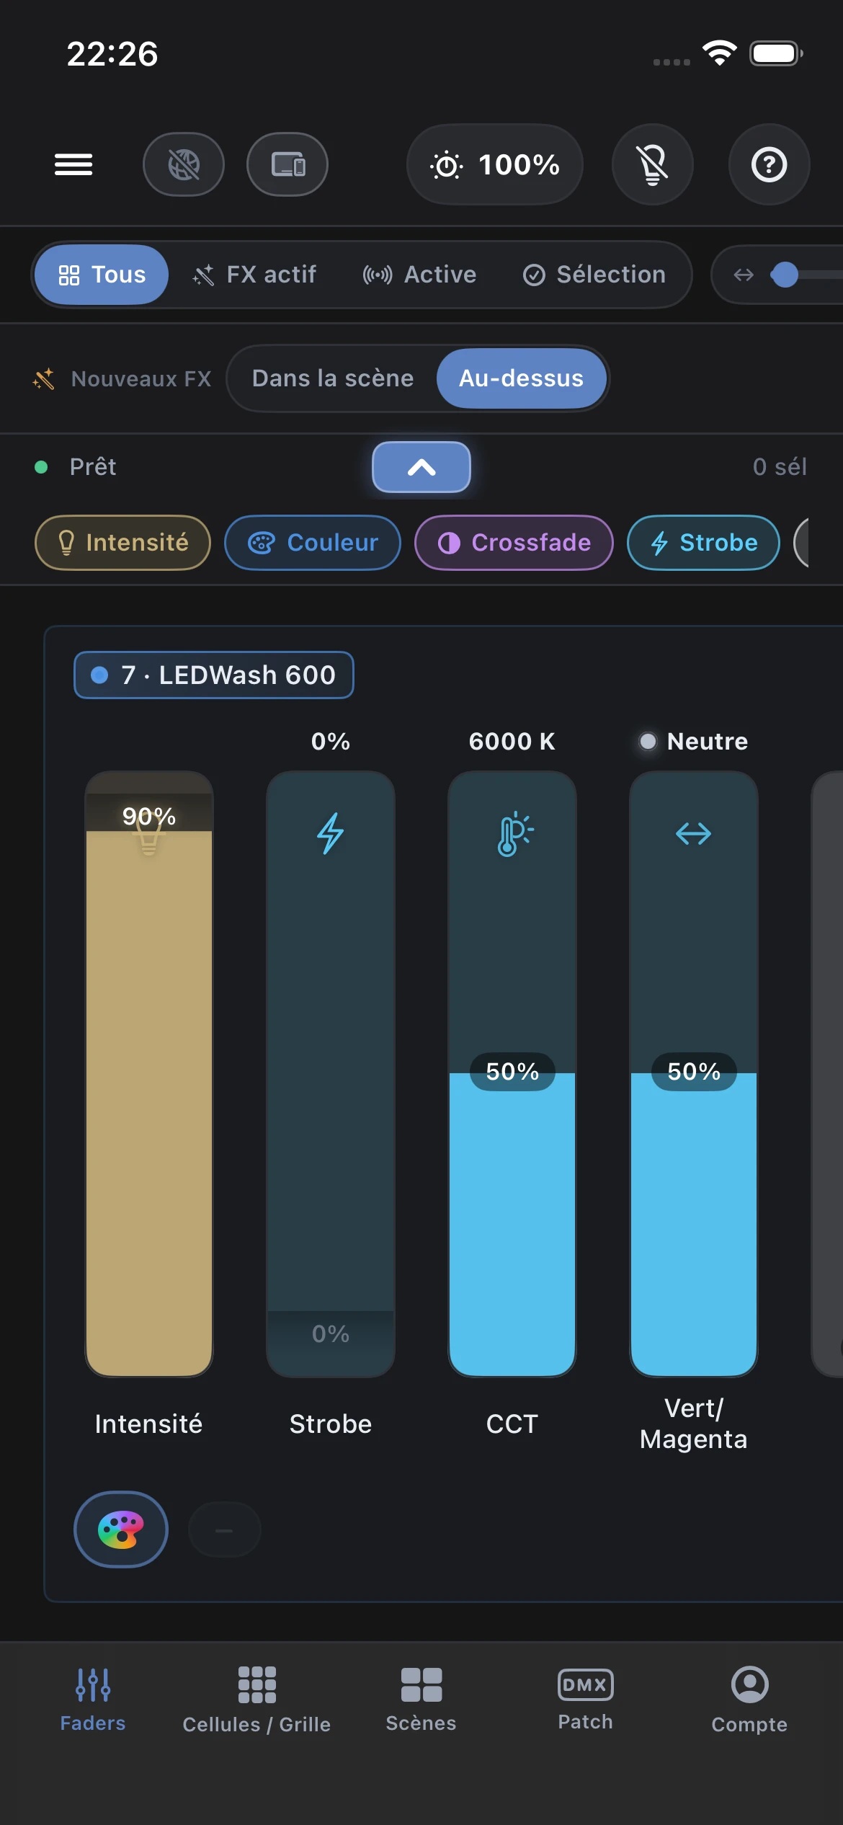Go to the Scènes tab
Screen dimensions: 843x1825
(421, 1699)
